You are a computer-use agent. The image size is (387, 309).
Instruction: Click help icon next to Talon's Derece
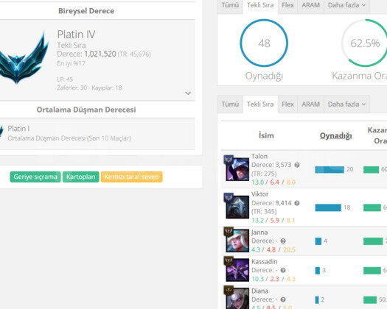pyautogui.click(x=297, y=165)
